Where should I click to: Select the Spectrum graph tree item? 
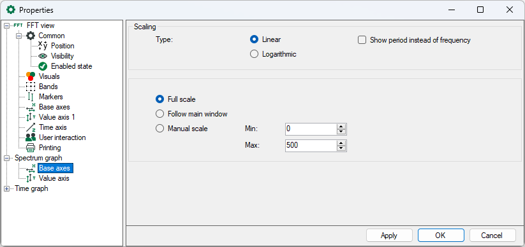tap(38, 158)
